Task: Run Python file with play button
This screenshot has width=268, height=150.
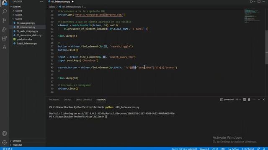Action: coord(251,2)
